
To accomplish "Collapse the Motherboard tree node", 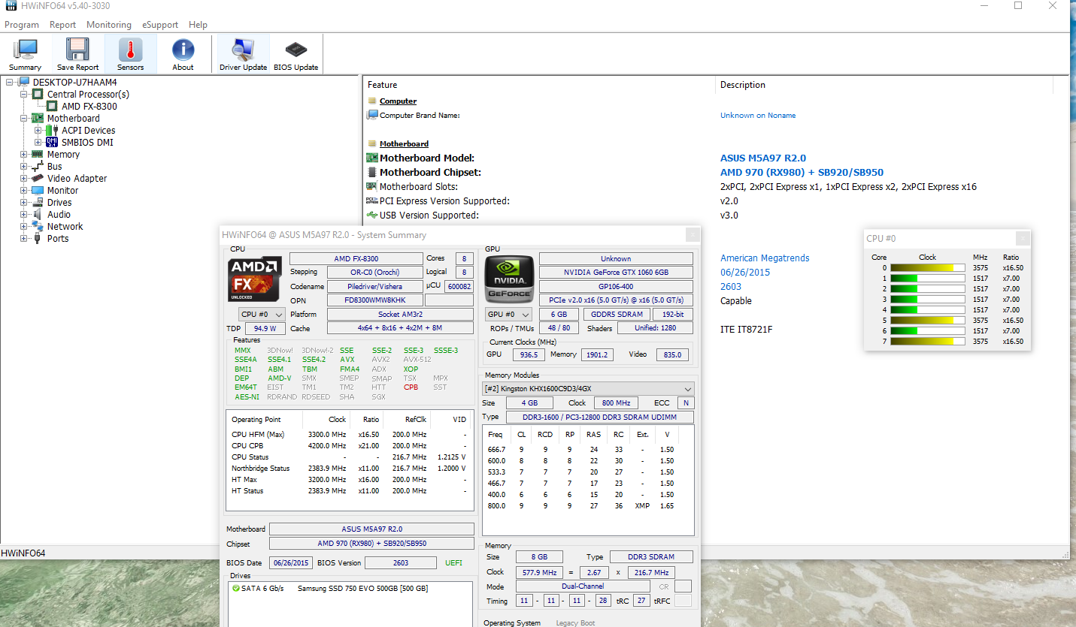I will [24, 119].
